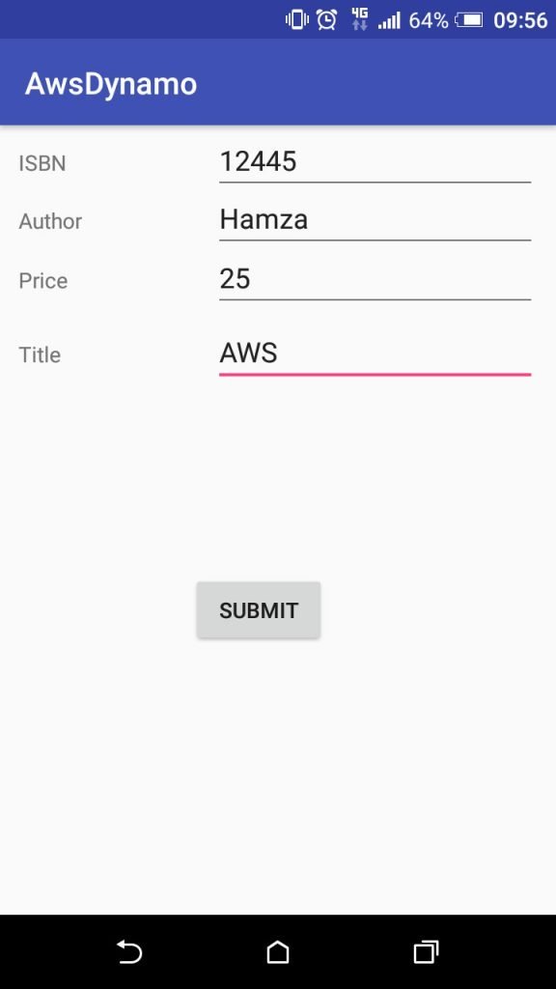Tap the Author label text
The width and height of the screenshot is (556, 989).
click(x=50, y=221)
